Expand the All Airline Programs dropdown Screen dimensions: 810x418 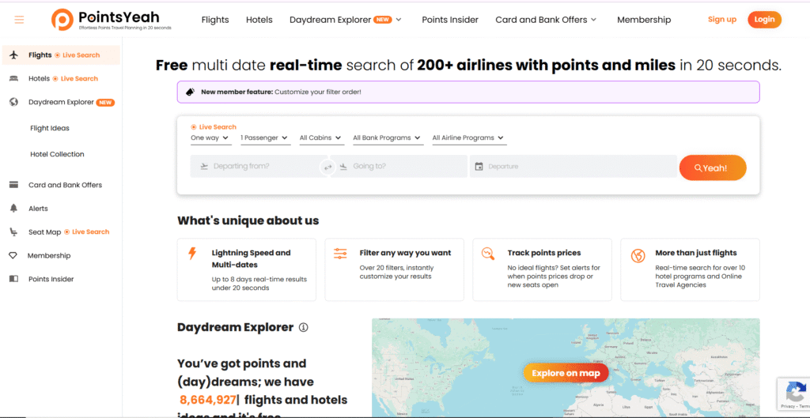[468, 138]
